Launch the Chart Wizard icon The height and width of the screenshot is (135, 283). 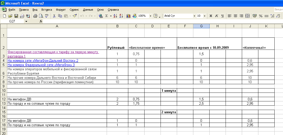128,16
